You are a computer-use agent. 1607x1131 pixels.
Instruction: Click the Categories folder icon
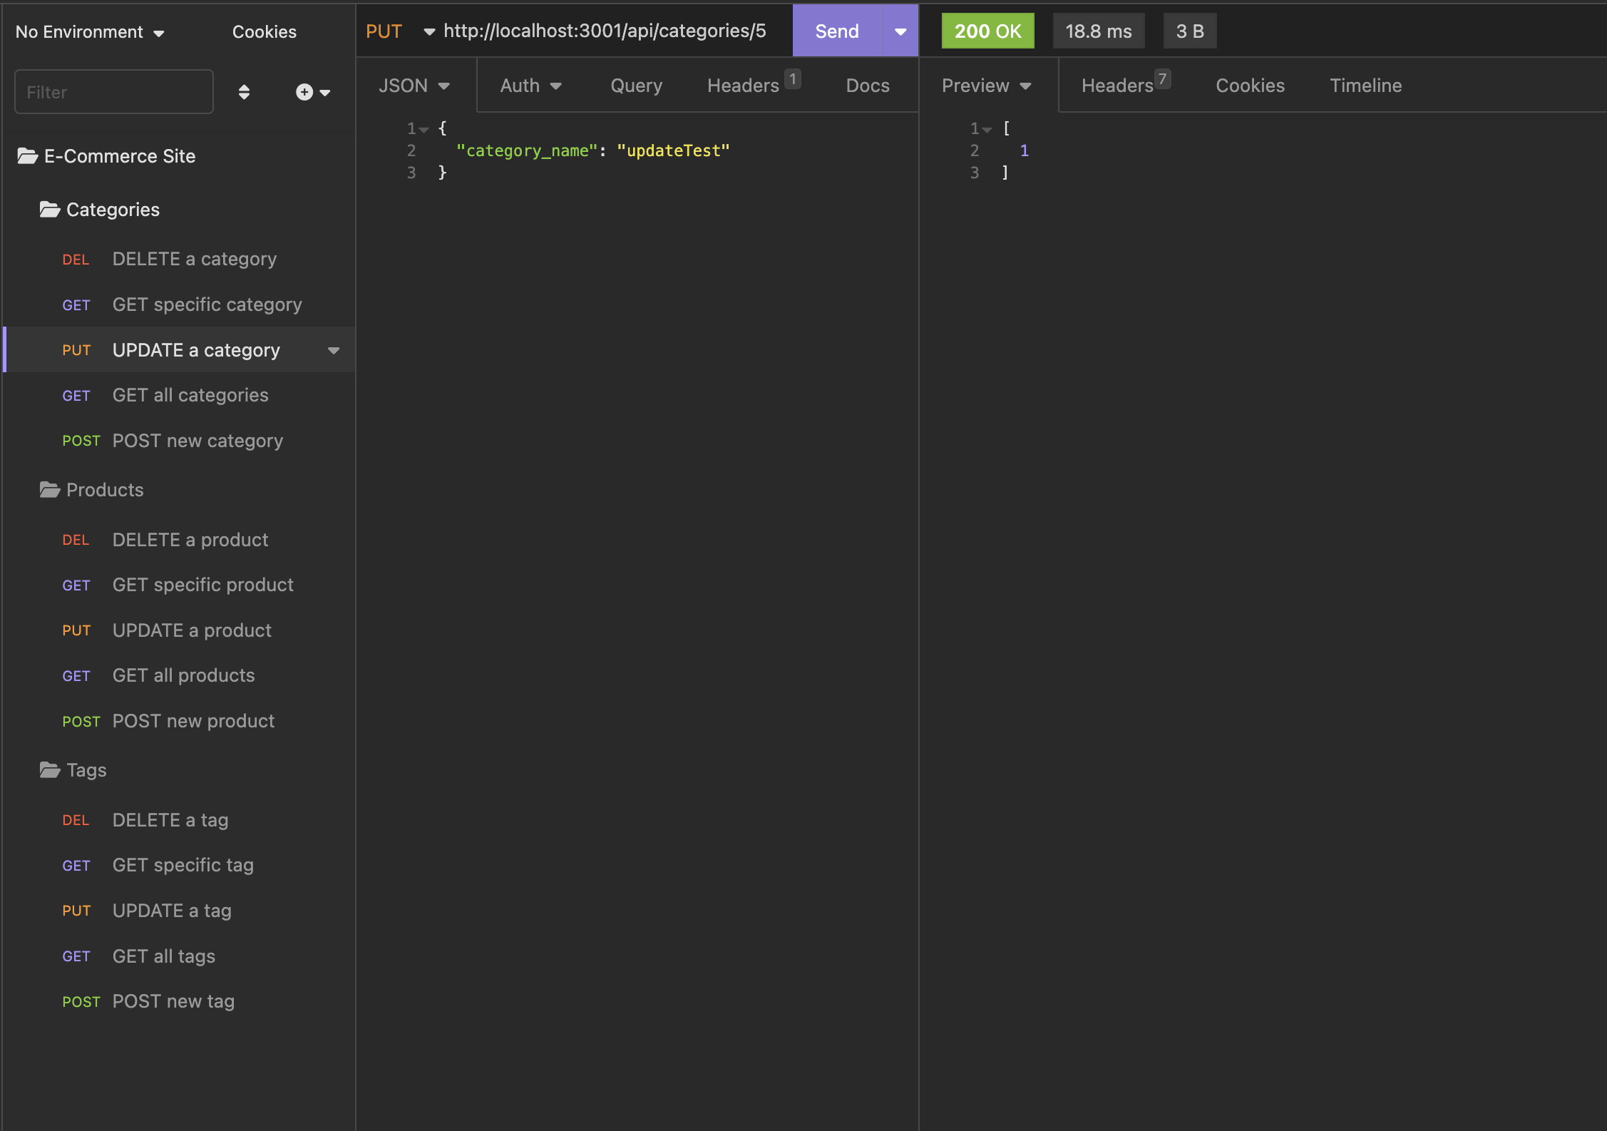[48, 209]
